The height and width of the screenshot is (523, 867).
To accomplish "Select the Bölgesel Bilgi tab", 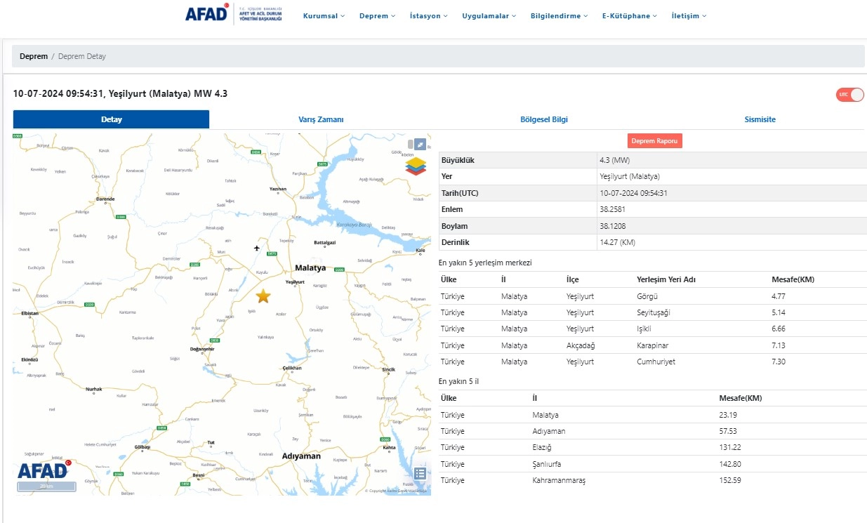I will pos(544,119).
